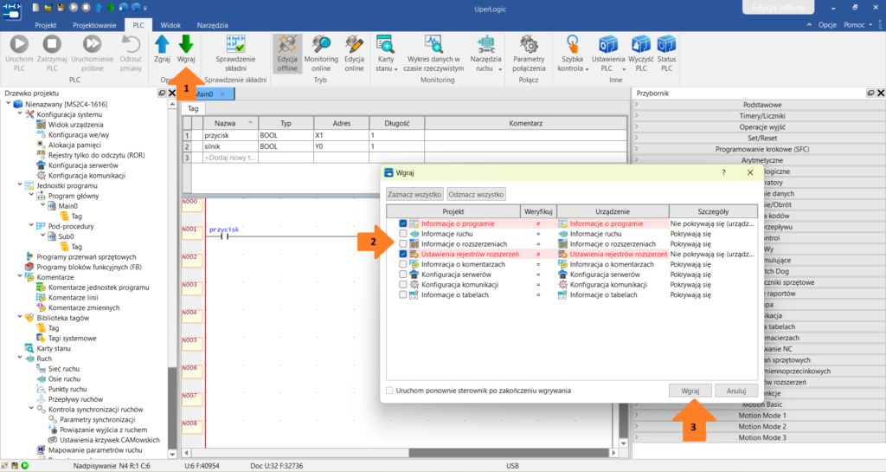Enable restart controller after upload checkbox

click(389, 391)
